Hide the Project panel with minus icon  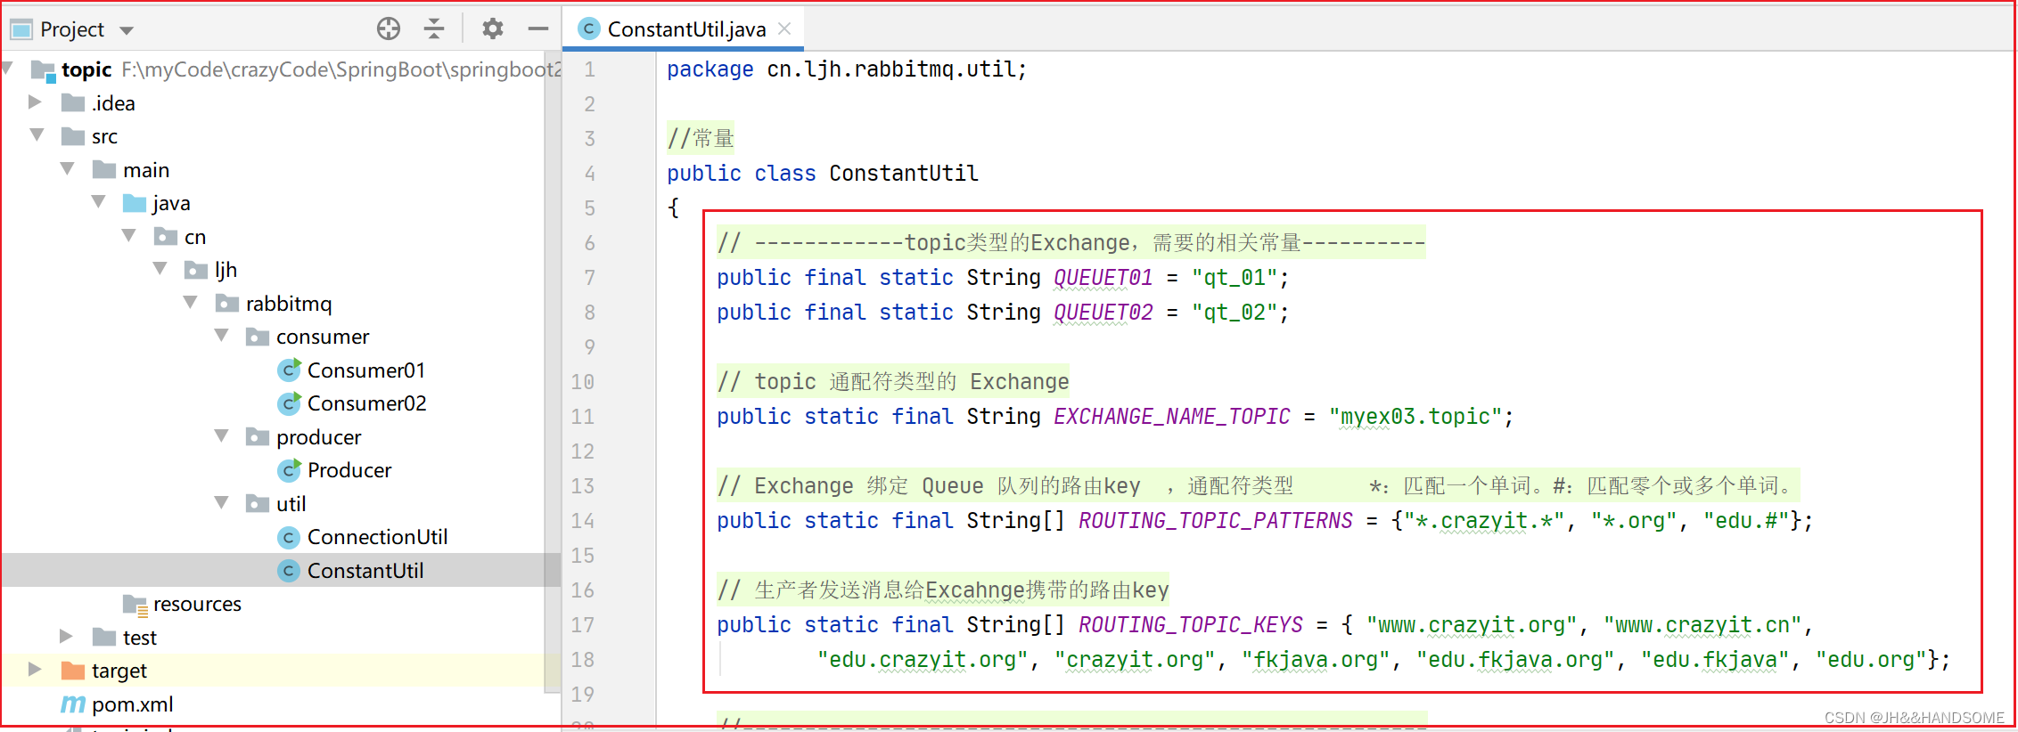(x=537, y=28)
